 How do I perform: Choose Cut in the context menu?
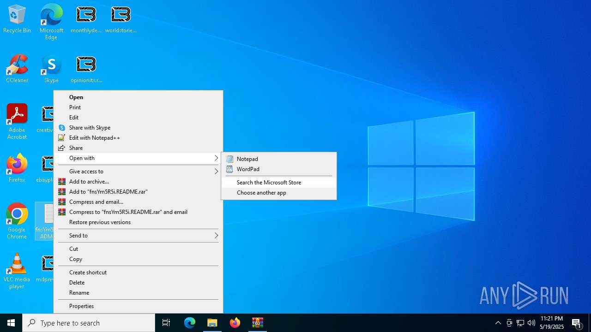point(138,249)
